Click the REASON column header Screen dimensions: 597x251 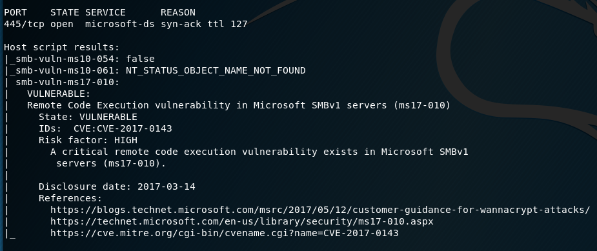(177, 12)
